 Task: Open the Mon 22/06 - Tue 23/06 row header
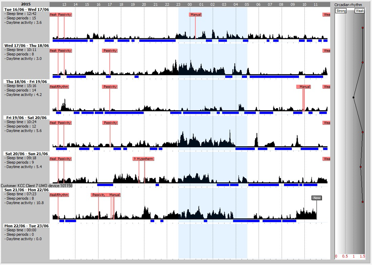click(x=26, y=225)
